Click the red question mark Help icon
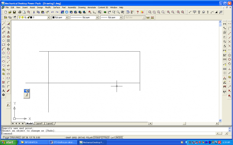The image size is (233, 145). [x=138, y=12]
